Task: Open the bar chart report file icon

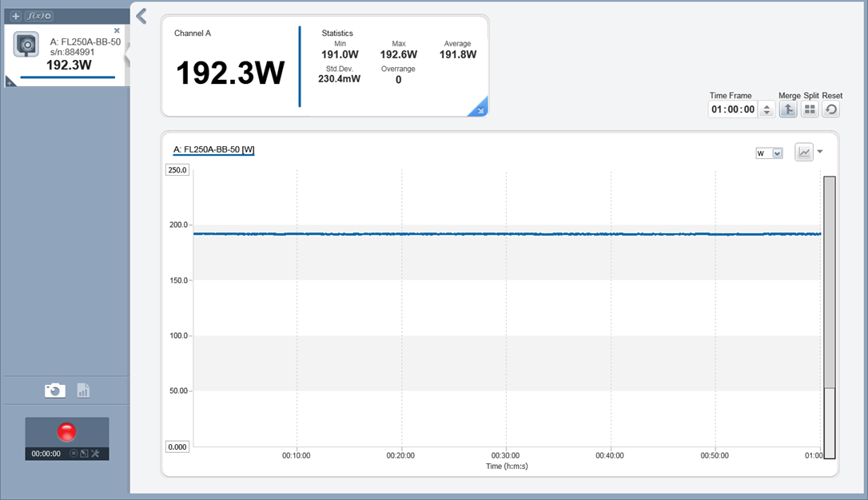Action: [x=83, y=390]
